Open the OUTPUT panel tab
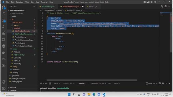 57,84
